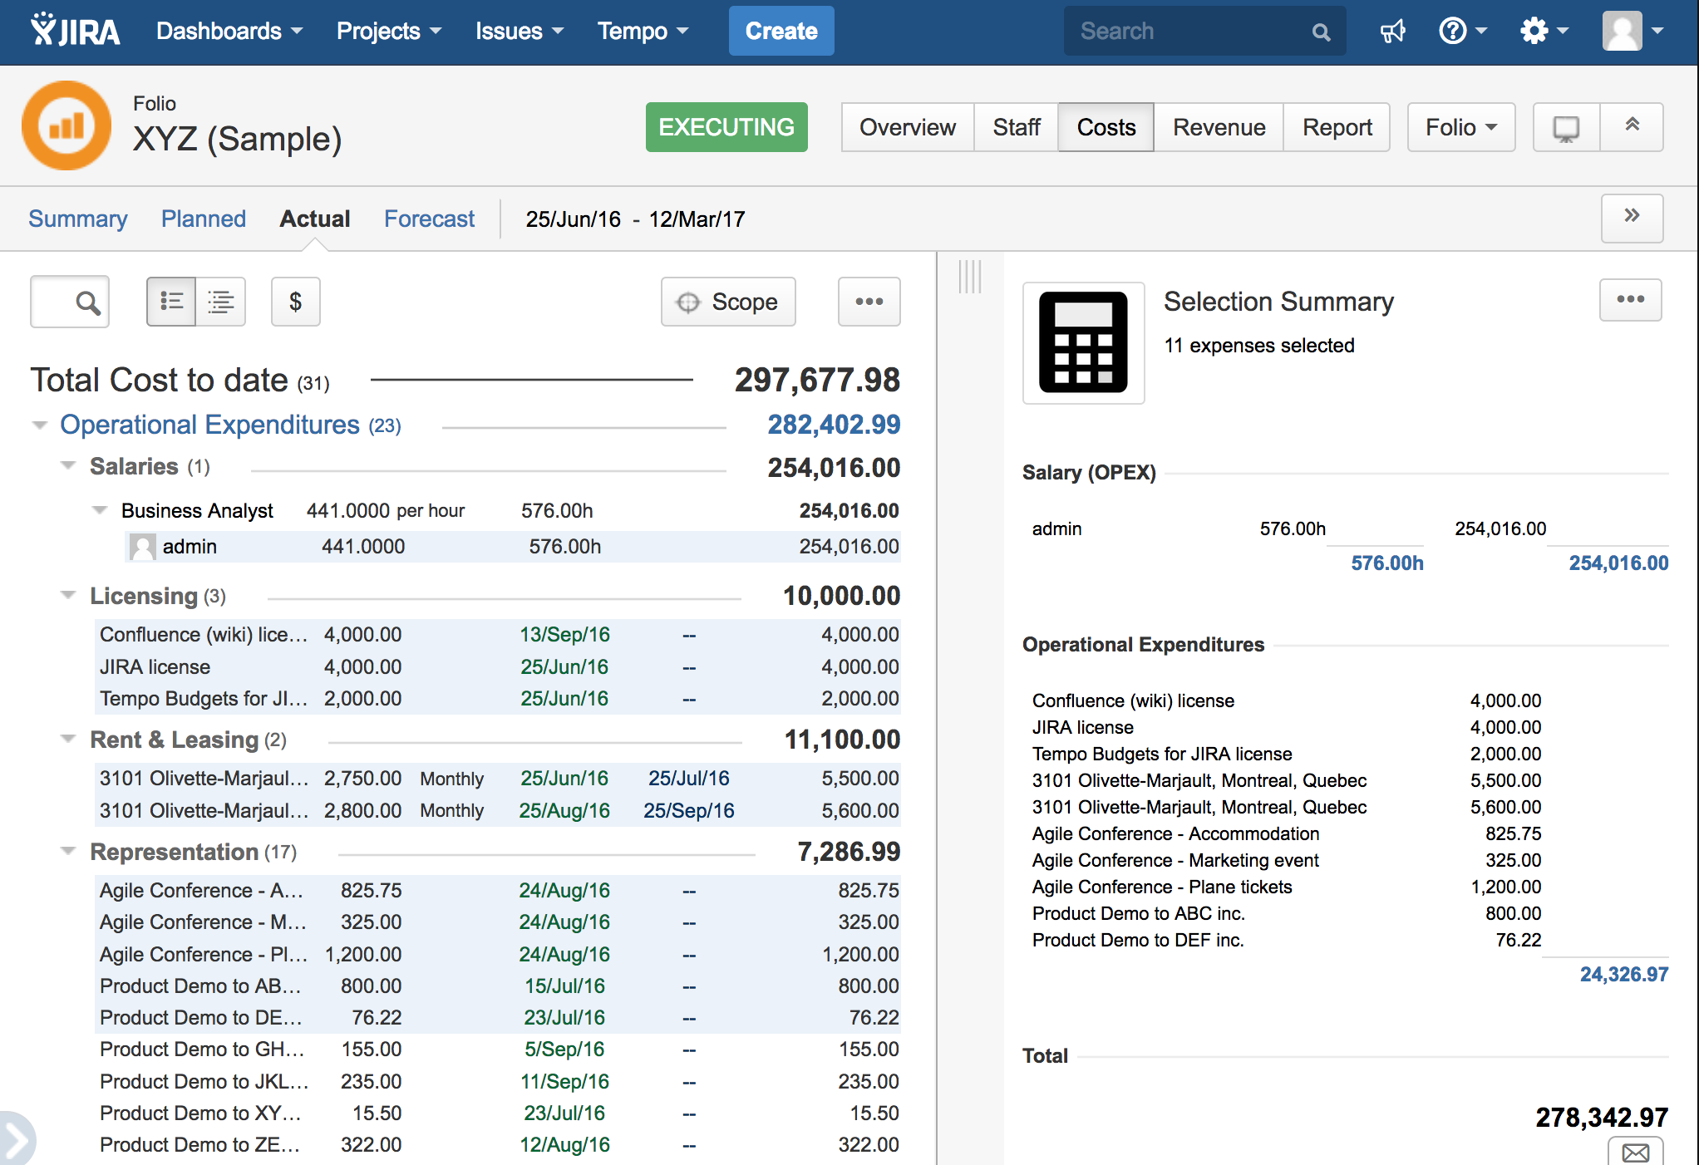Toggle the Scope filter button
The height and width of the screenshot is (1165, 1699).
coord(728,302)
